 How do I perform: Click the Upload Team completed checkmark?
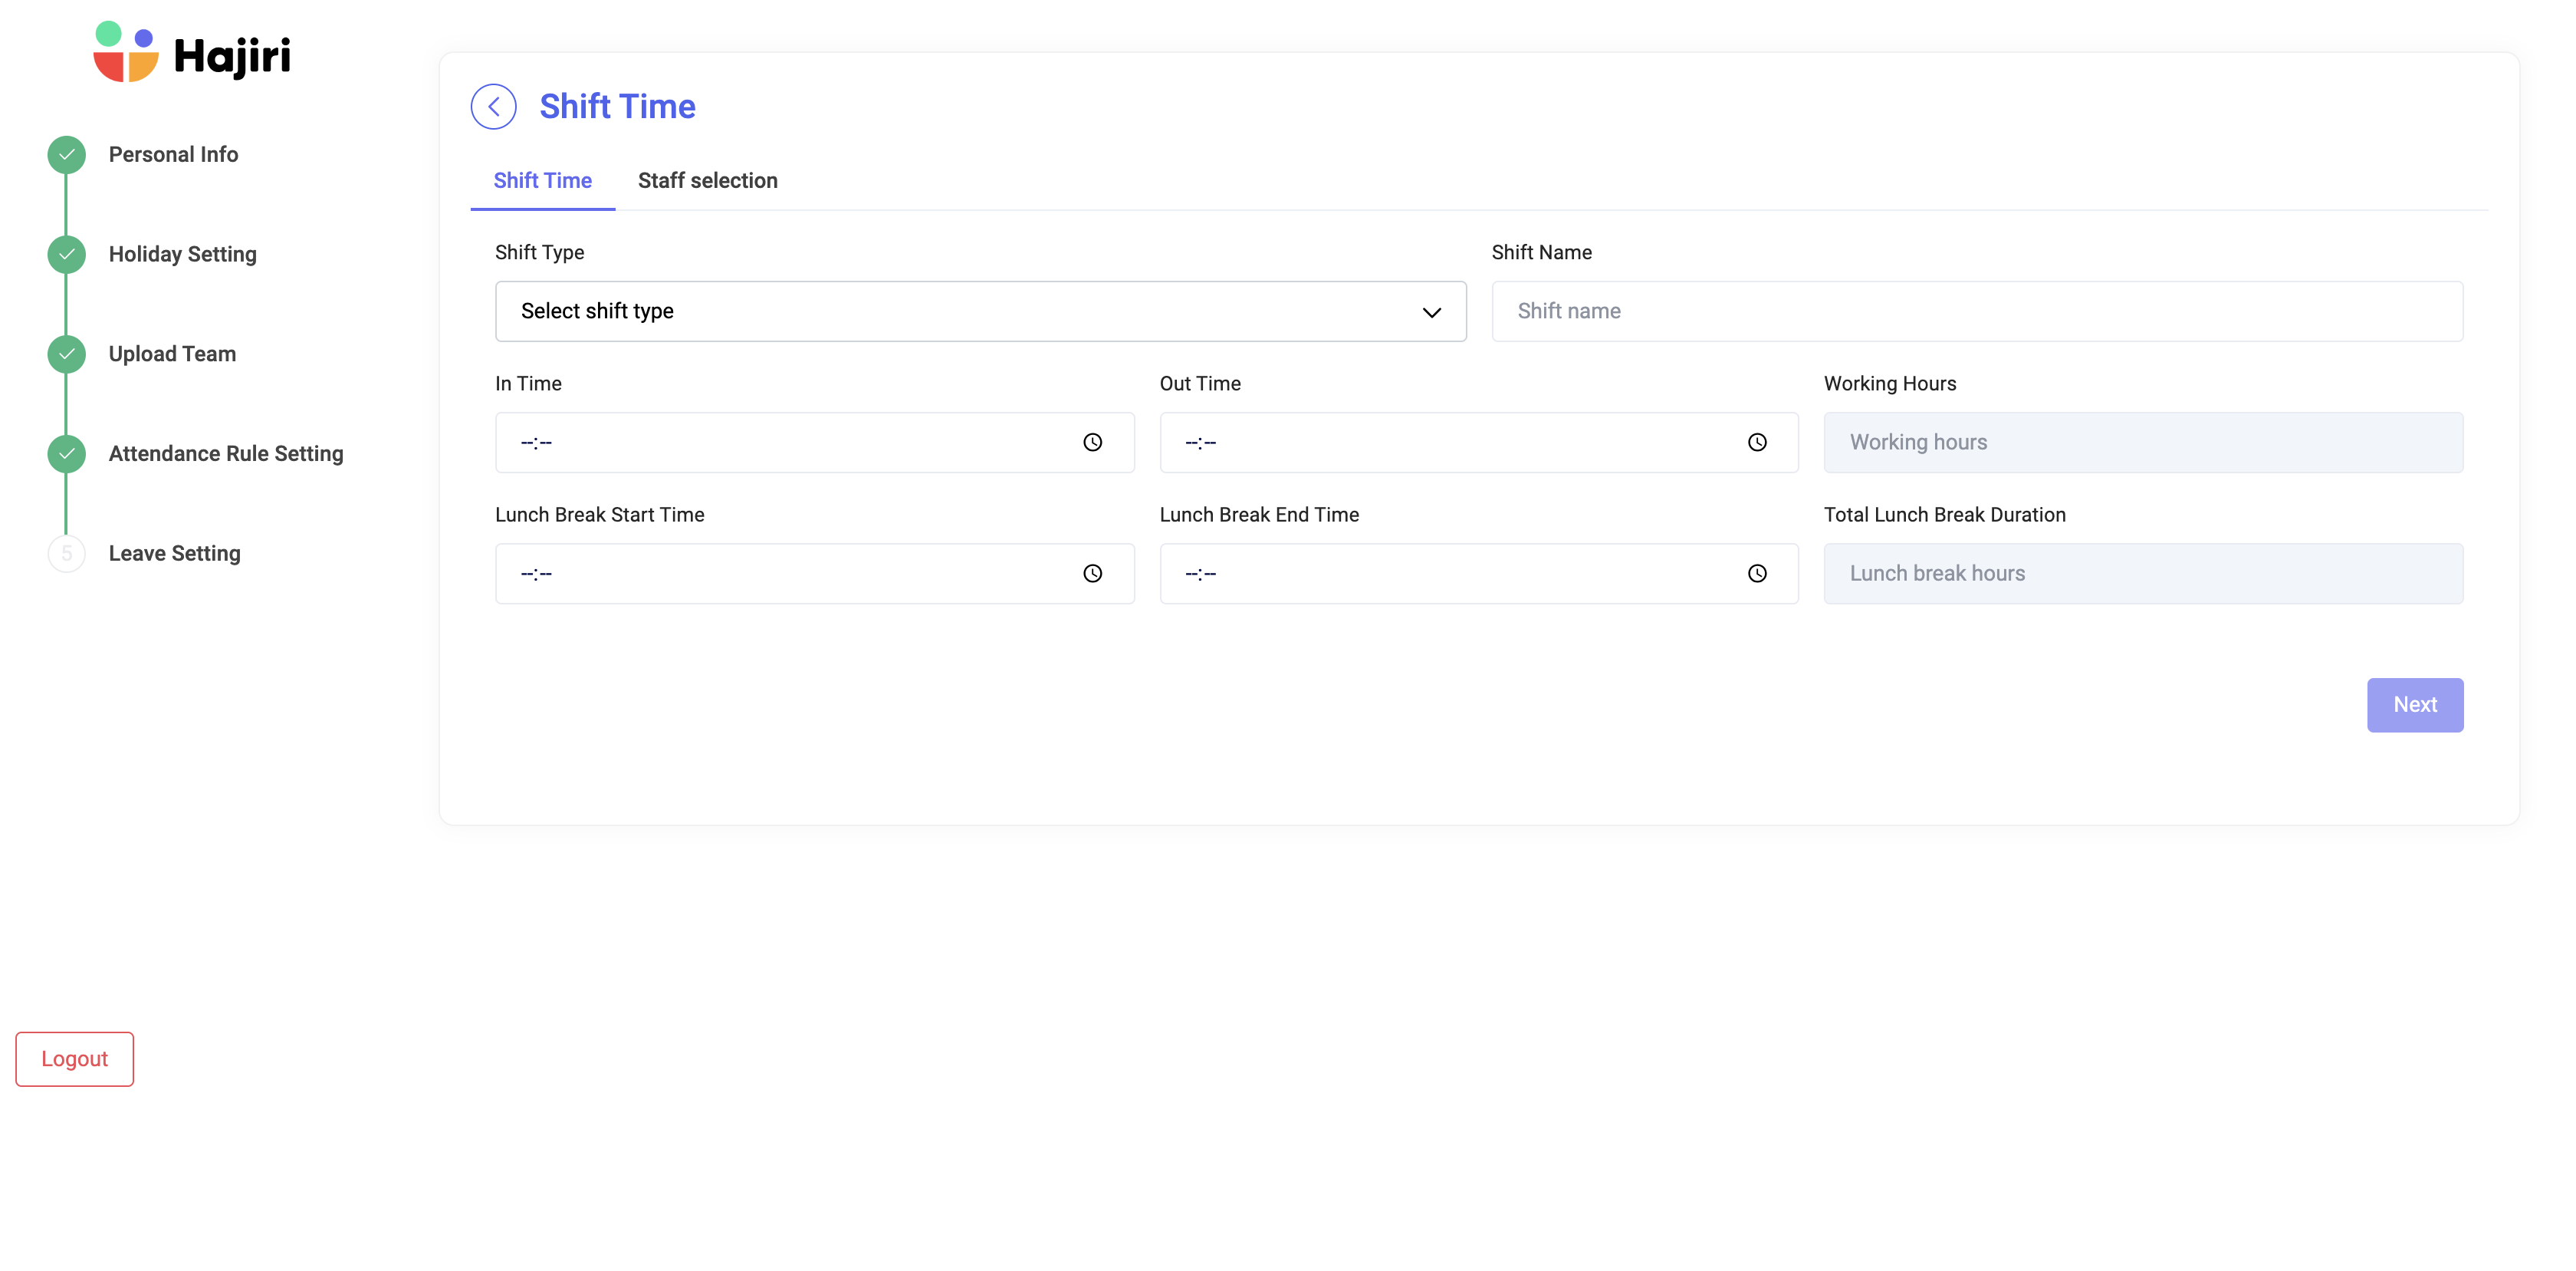[x=66, y=354]
